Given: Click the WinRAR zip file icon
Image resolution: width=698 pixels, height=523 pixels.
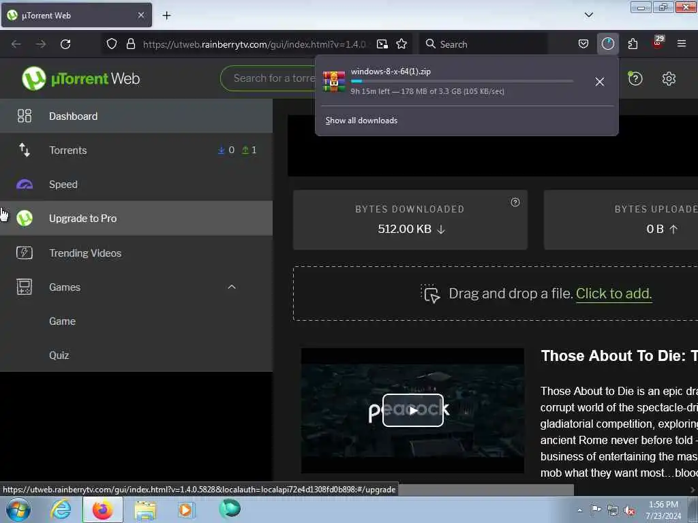Looking at the screenshot, I should [334, 82].
